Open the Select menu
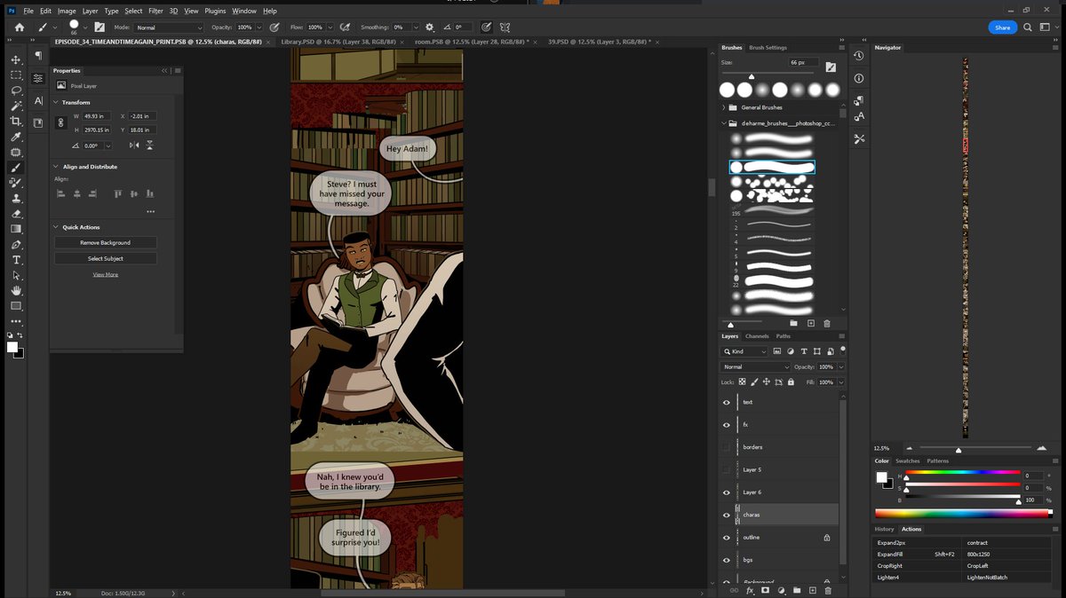The height and width of the screenshot is (598, 1066). 133,11
